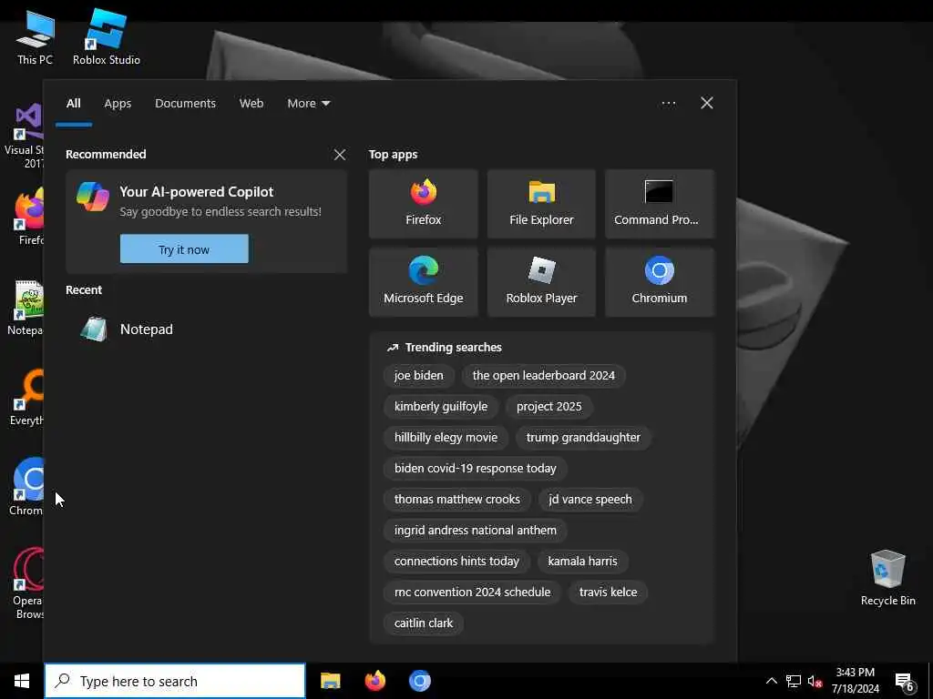Click the Copilot logo in Recommended

(x=93, y=197)
